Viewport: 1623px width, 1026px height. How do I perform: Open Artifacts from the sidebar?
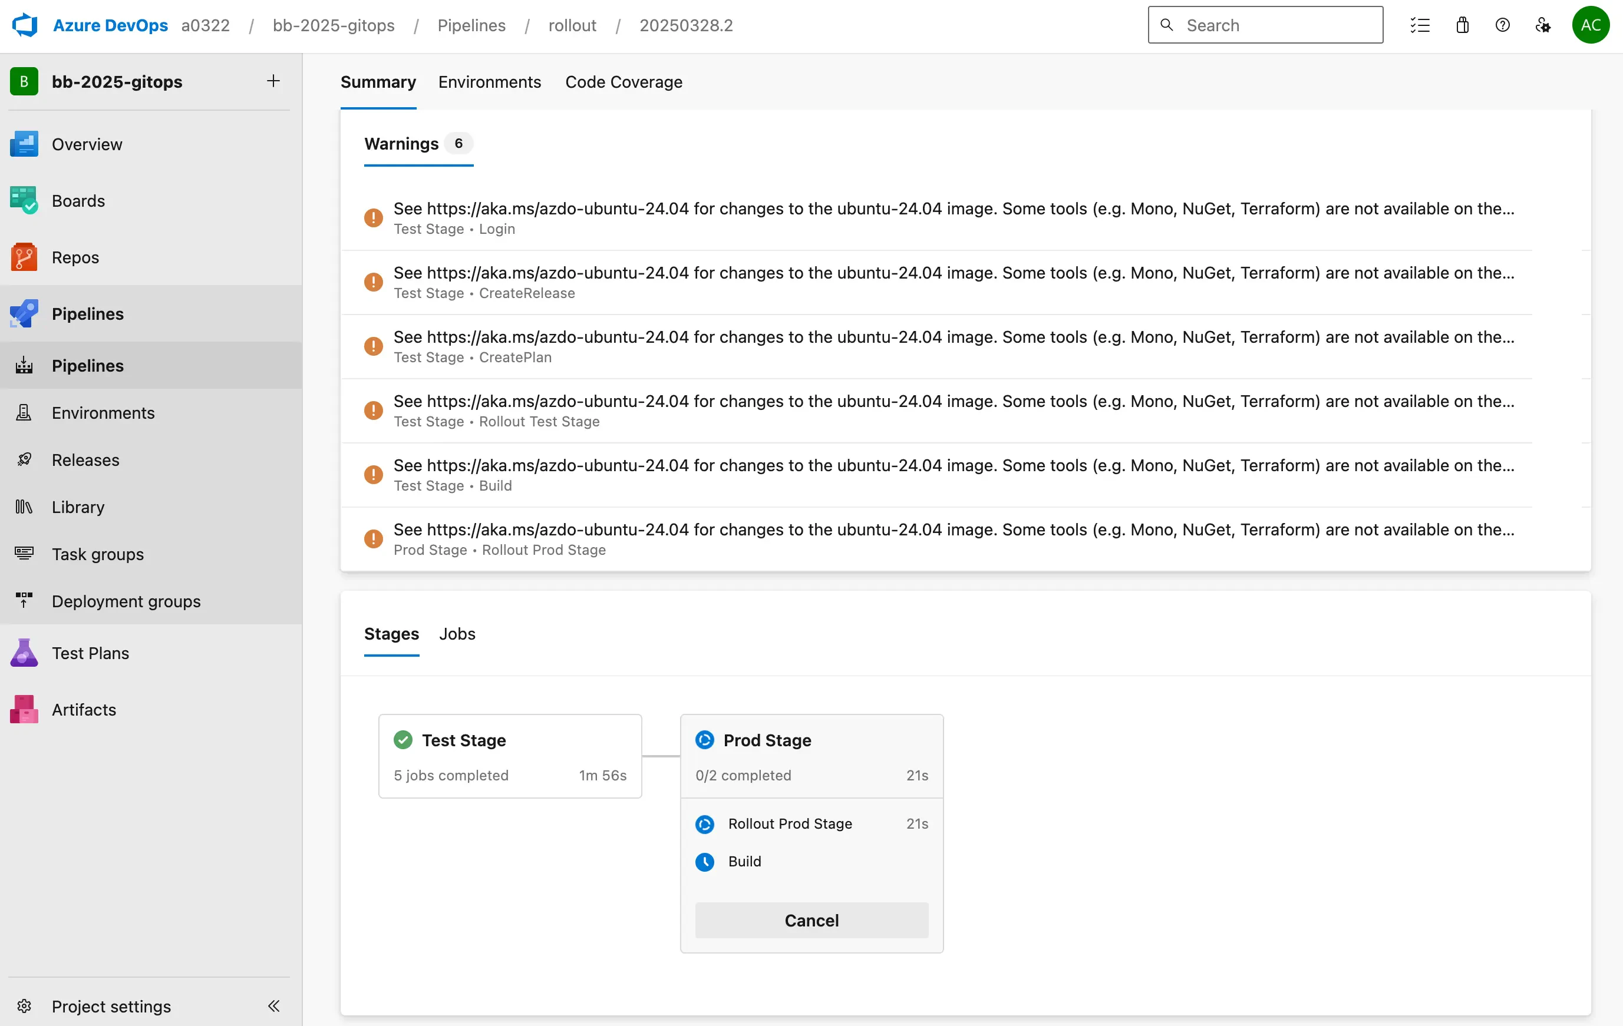(84, 709)
